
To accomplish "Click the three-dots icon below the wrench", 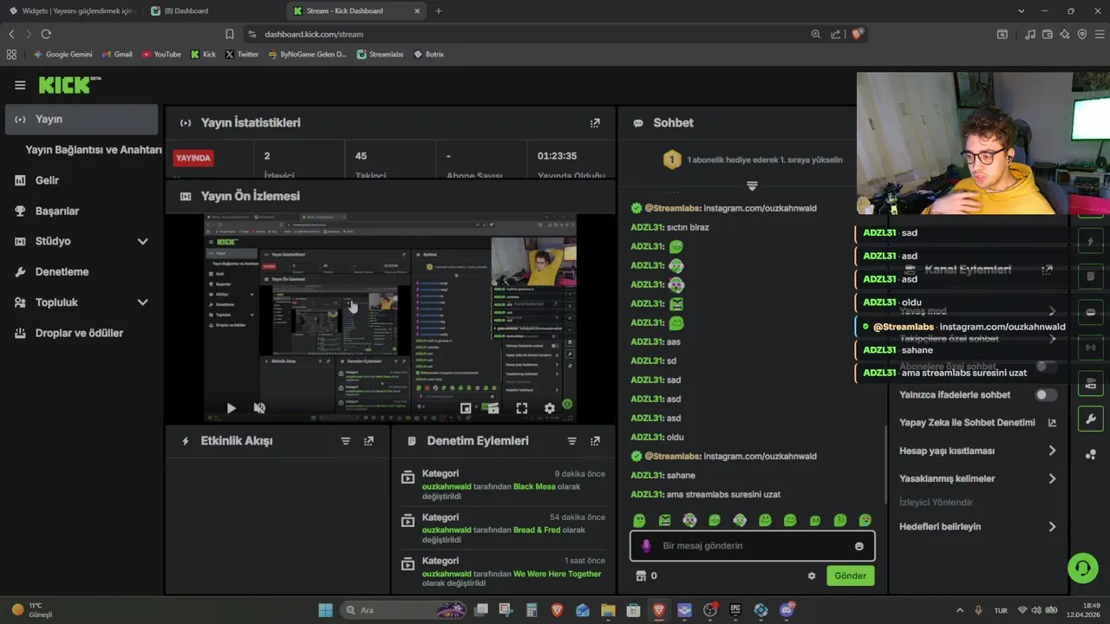I will 1090,454.
